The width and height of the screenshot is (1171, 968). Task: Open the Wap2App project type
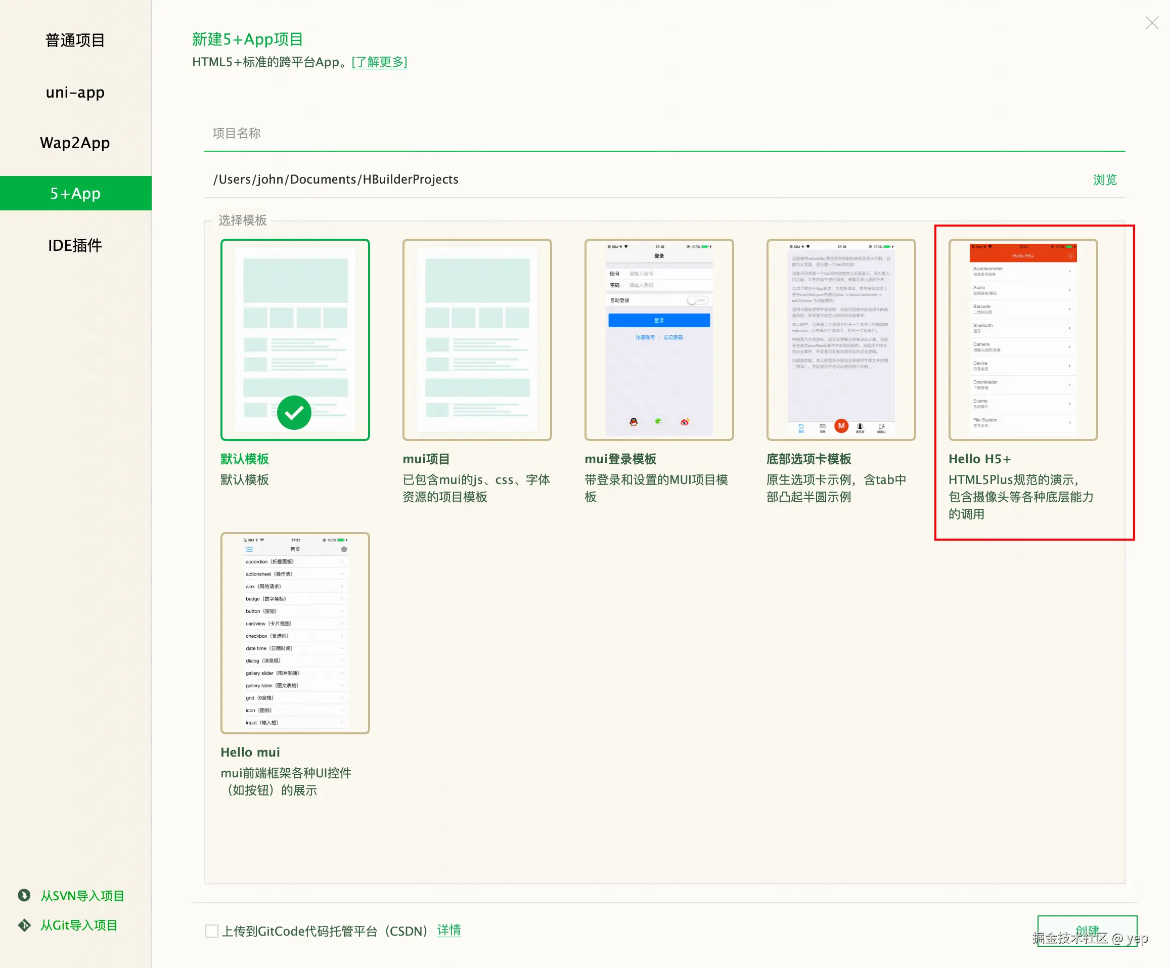click(x=75, y=143)
